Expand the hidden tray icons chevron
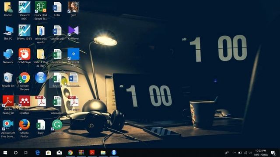This screenshot has height=157, width=280. tap(234, 153)
